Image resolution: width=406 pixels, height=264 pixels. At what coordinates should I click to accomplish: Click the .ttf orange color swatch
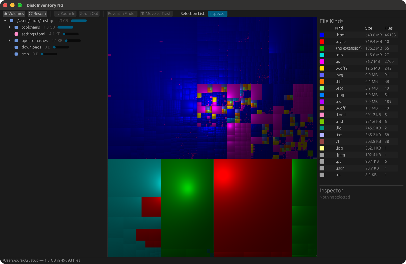point(322,81)
